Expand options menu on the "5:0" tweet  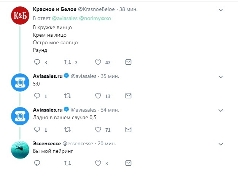pyautogui.click(x=221, y=77)
